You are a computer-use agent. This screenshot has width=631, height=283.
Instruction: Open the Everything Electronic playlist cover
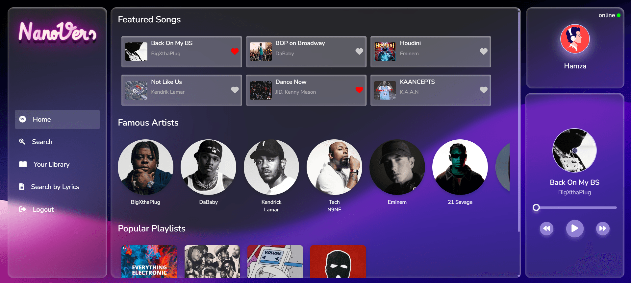tap(149, 262)
